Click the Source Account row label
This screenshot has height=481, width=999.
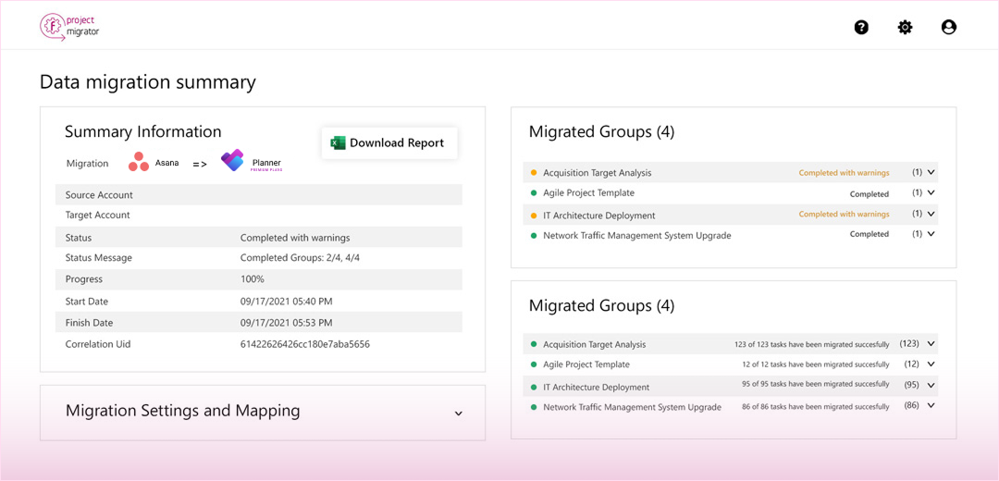[x=99, y=195]
